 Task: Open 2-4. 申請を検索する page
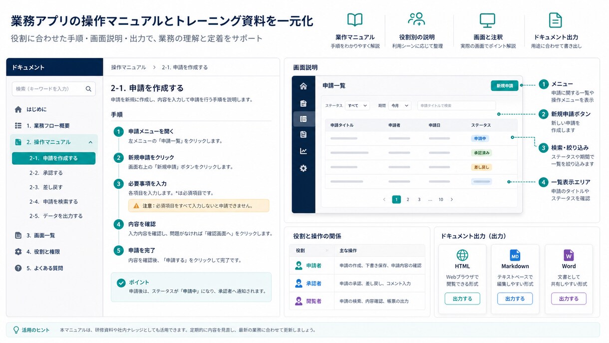click(53, 202)
